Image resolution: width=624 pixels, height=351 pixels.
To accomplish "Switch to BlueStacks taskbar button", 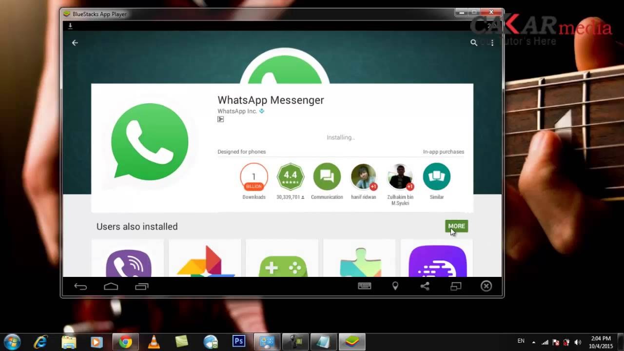I will (351, 342).
